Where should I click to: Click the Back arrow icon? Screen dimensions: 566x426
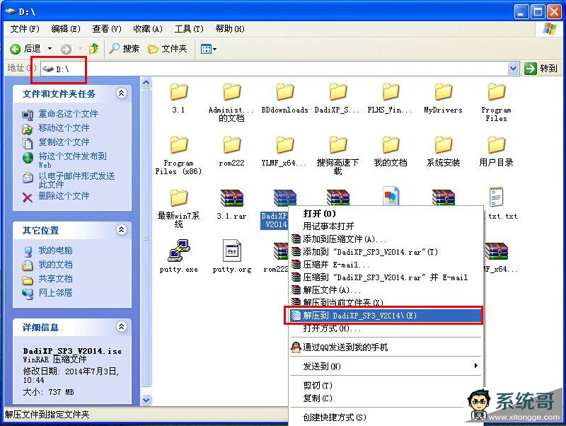pyautogui.click(x=15, y=49)
